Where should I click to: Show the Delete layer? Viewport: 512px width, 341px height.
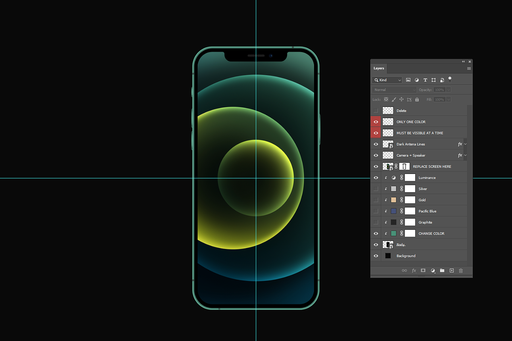376,110
